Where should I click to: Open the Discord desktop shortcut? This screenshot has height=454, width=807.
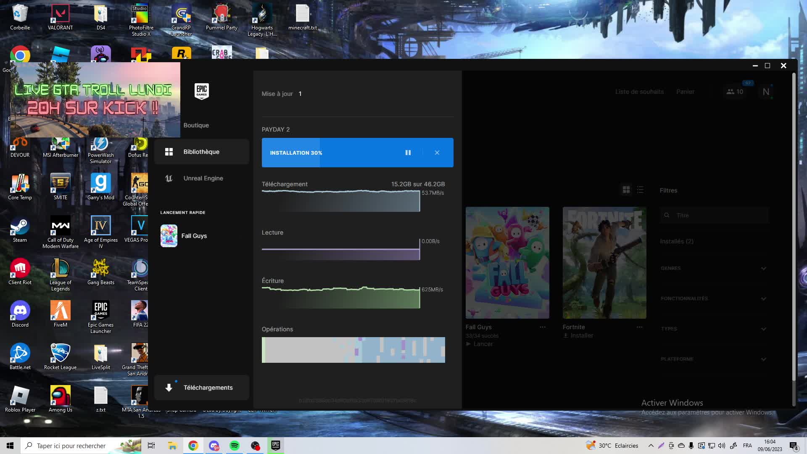click(20, 315)
